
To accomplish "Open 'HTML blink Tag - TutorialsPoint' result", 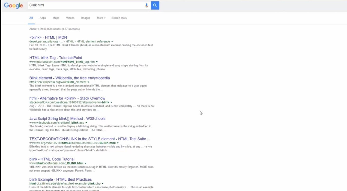I will pos(56,58).
